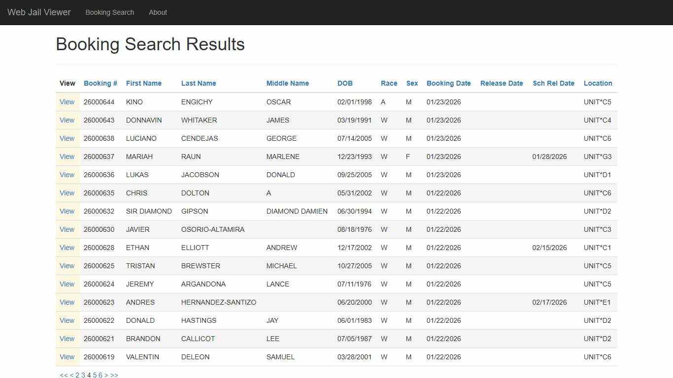This screenshot has width=673, height=378.
Task: Go to results page 6
Action: point(101,375)
